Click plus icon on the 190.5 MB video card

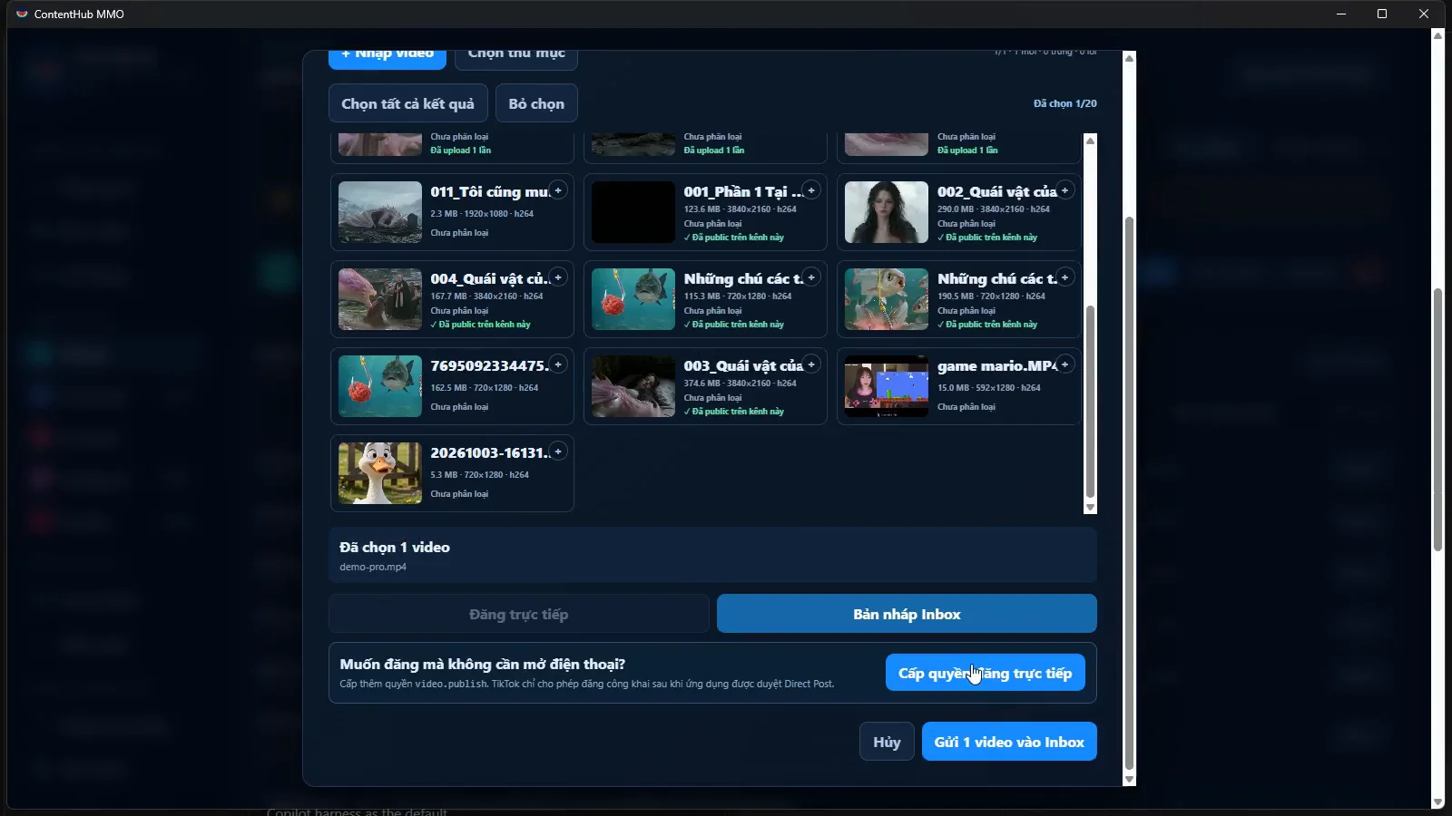[x=1064, y=277]
